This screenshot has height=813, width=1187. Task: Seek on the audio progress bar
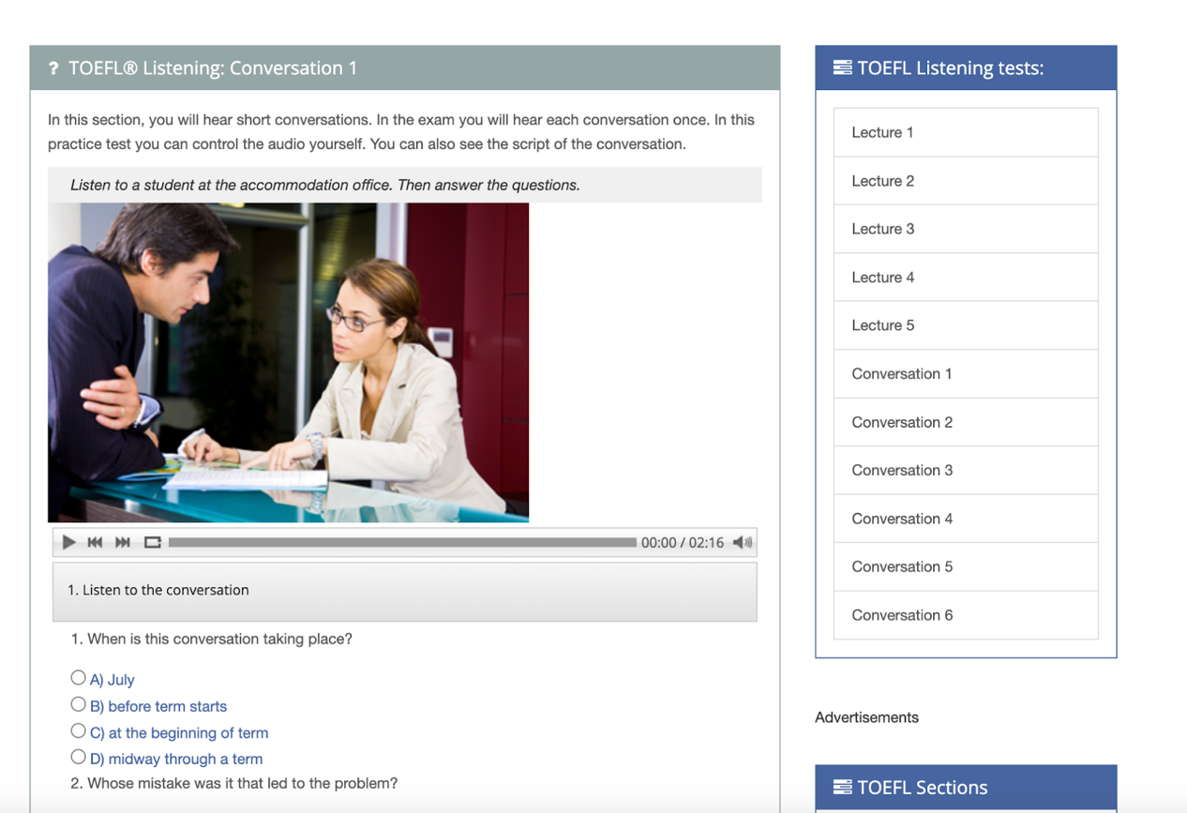(x=402, y=542)
